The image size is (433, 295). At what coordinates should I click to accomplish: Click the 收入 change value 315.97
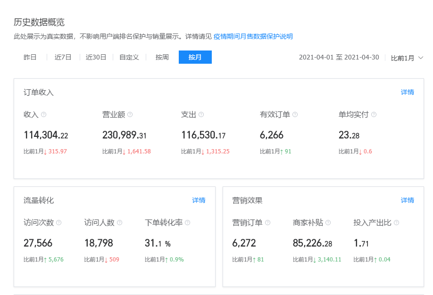(58, 152)
